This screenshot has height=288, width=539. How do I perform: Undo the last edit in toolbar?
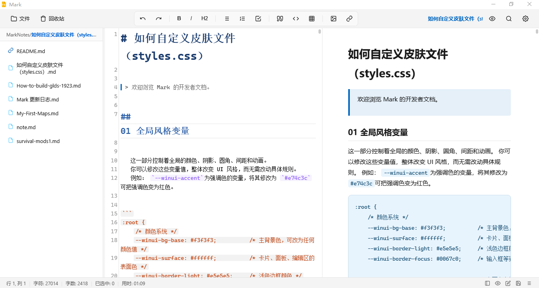143,19
